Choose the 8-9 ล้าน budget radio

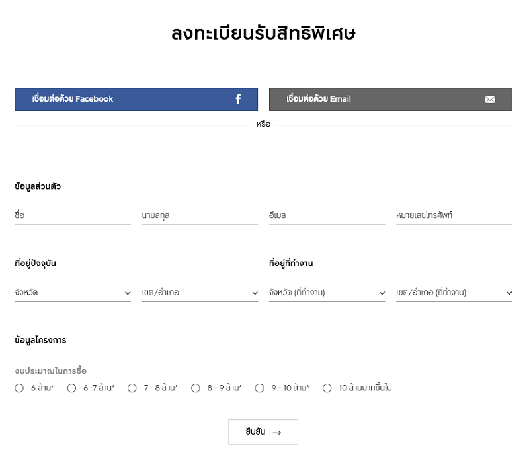point(196,388)
